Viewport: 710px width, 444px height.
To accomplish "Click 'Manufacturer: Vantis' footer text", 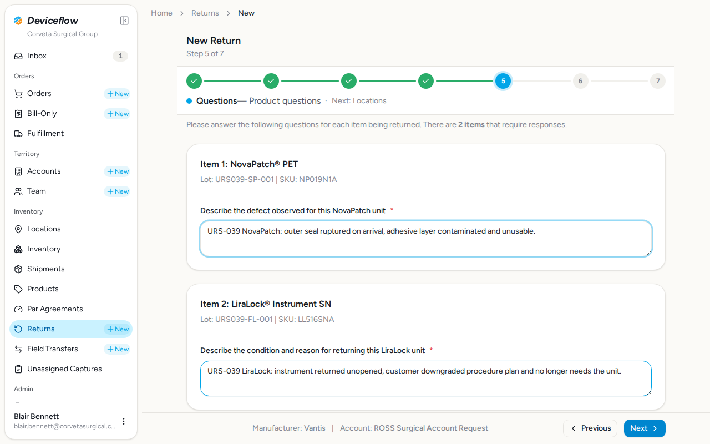I will [289, 428].
